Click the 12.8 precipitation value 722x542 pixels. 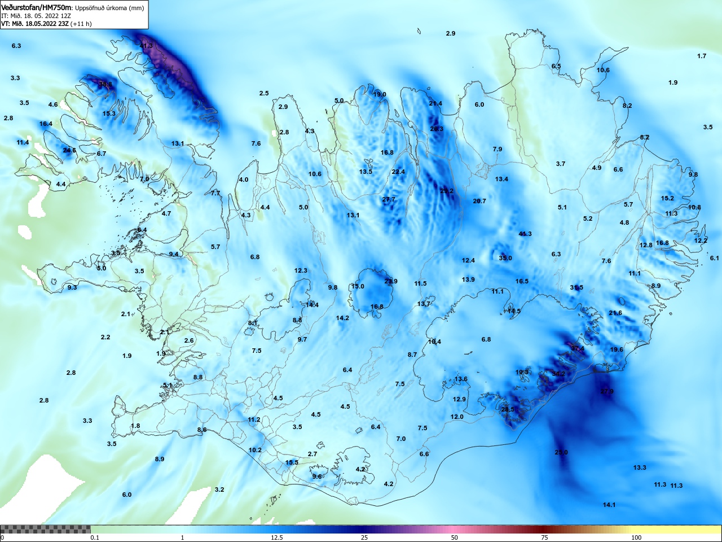pyautogui.click(x=646, y=245)
